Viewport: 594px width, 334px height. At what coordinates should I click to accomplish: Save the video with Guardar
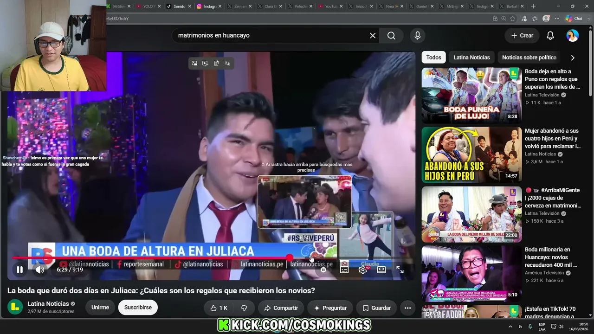pos(376,308)
